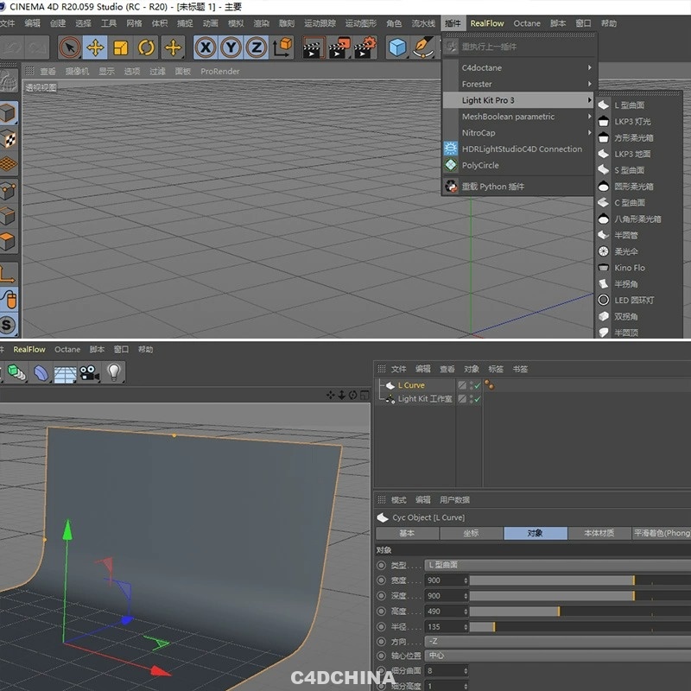Switch to 对象 attribute tab
Viewport: 691px width, 691px height.
[x=536, y=533]
